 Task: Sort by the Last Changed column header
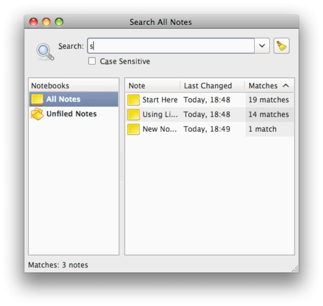pos(212,86)
